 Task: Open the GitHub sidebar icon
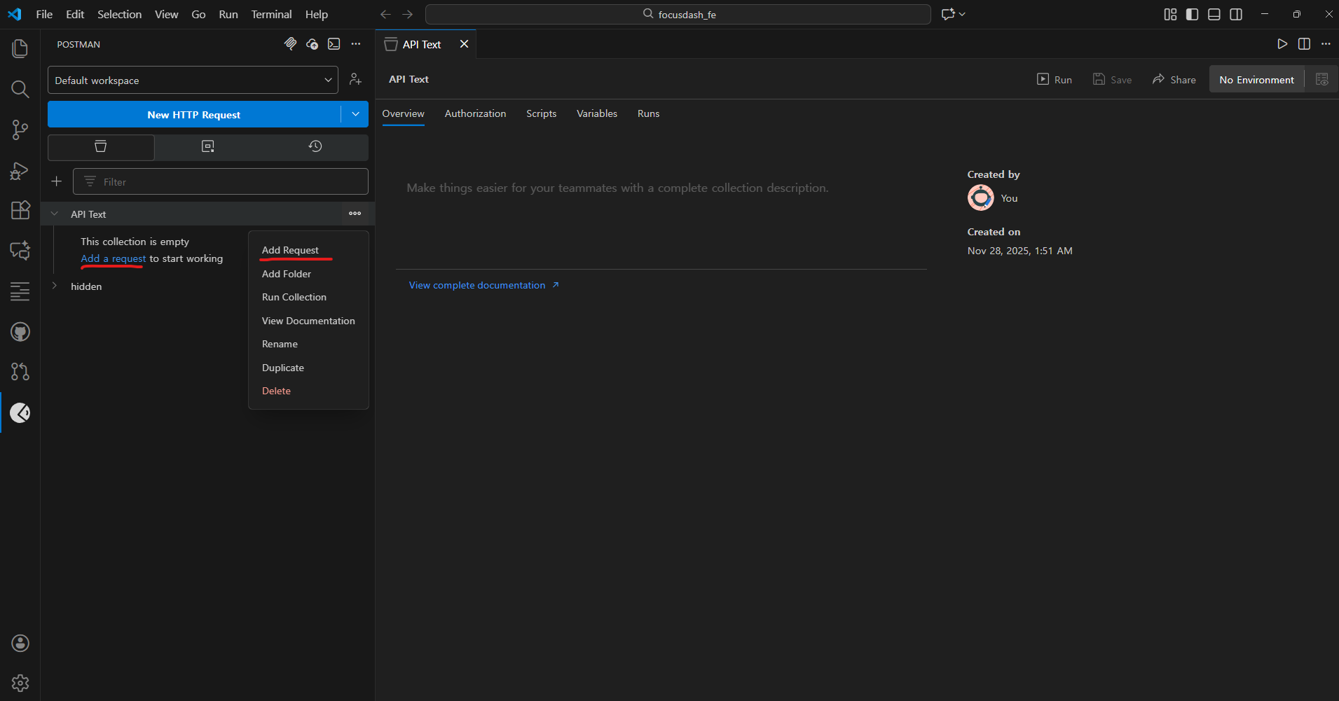pos(20,332)
